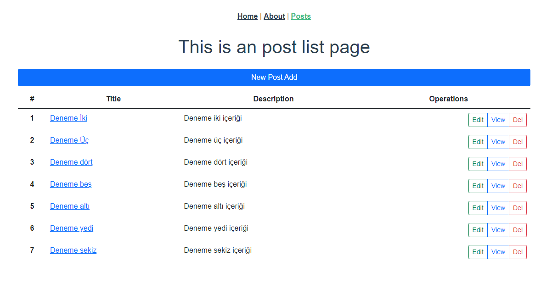
Task: Edit the Deneme yedi post
Action: 478,230
